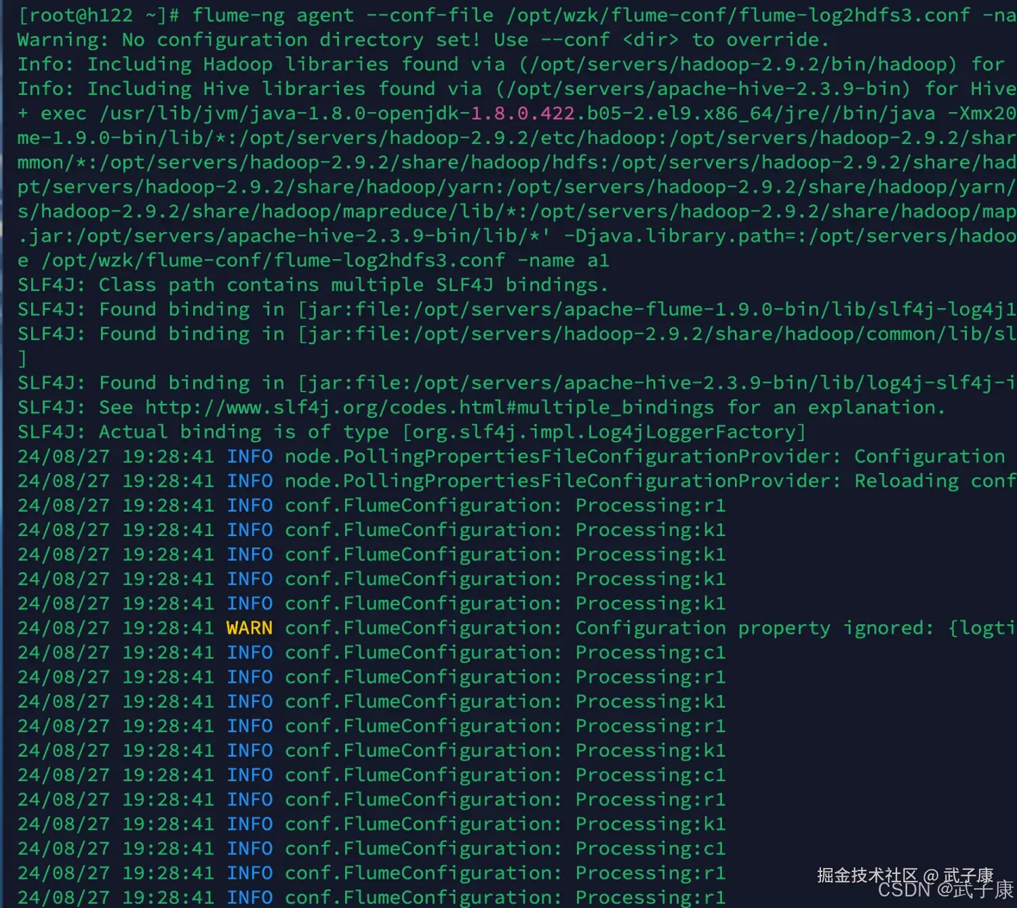
Task: Click the lone ']' bracket line
Action: (22, 358)
